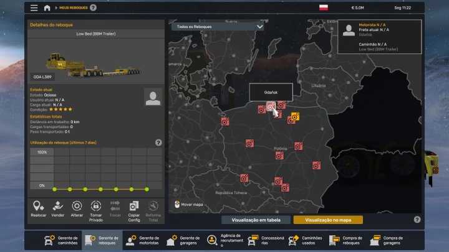Click trailer marker just below Polônia label
The height and width of the screenshot is (252, 449).
[280, 156]
